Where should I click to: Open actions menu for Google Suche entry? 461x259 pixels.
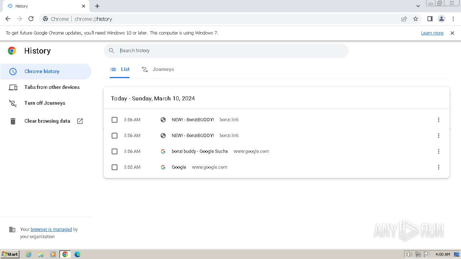438,151
